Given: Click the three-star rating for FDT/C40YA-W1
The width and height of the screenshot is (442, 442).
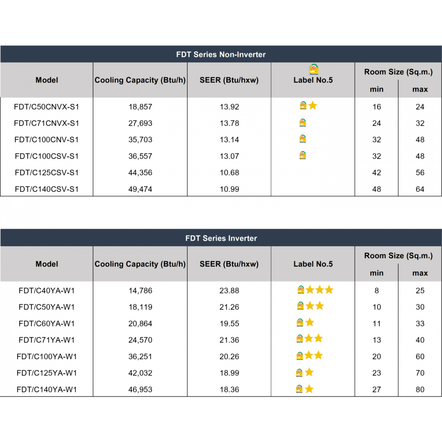Looking at the screenshot, I should [x=319, y=290].
